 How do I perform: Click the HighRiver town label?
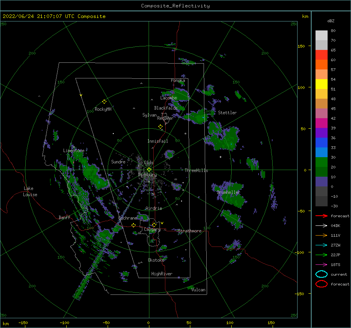click(162, 274)
